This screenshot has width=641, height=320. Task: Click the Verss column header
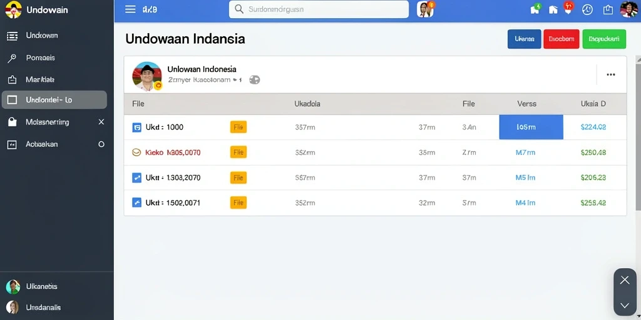pos(526,104)
